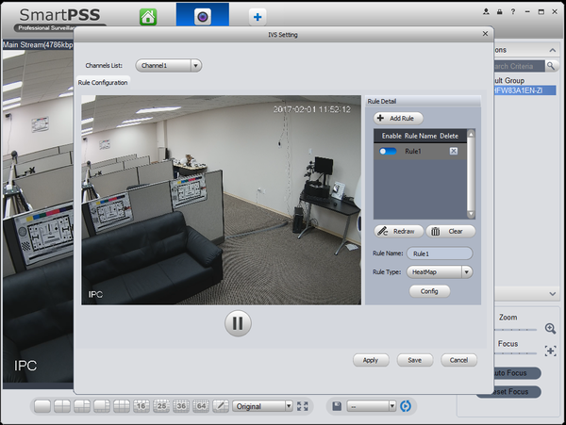The width and height of the screenshot is (566, 425).
Task: Expand the PTZ panel chevron
Action: [x=552, y=294]
